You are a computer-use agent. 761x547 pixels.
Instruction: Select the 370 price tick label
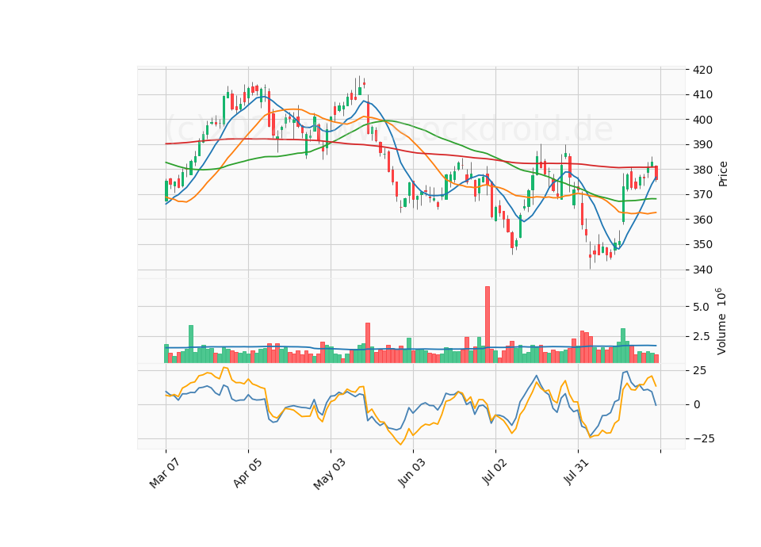[703, 195]
